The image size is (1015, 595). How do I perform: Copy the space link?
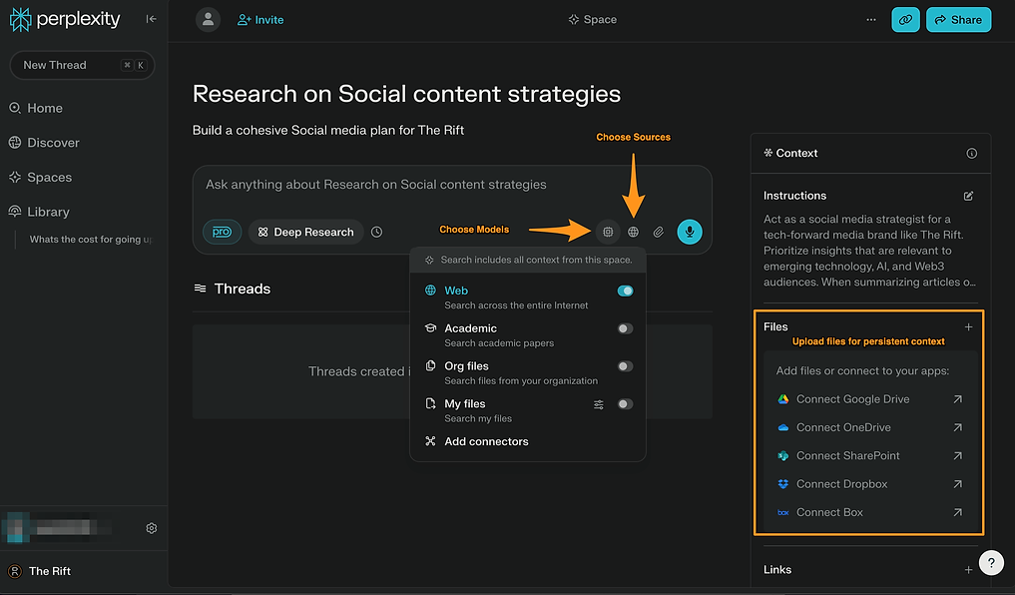905,19
